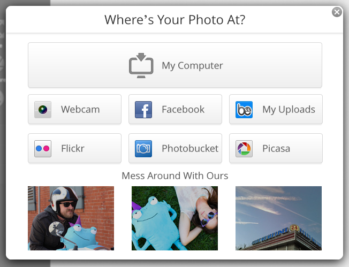Click the Flickr two-dot icon

pyautogui.click(x=43, y=149)
